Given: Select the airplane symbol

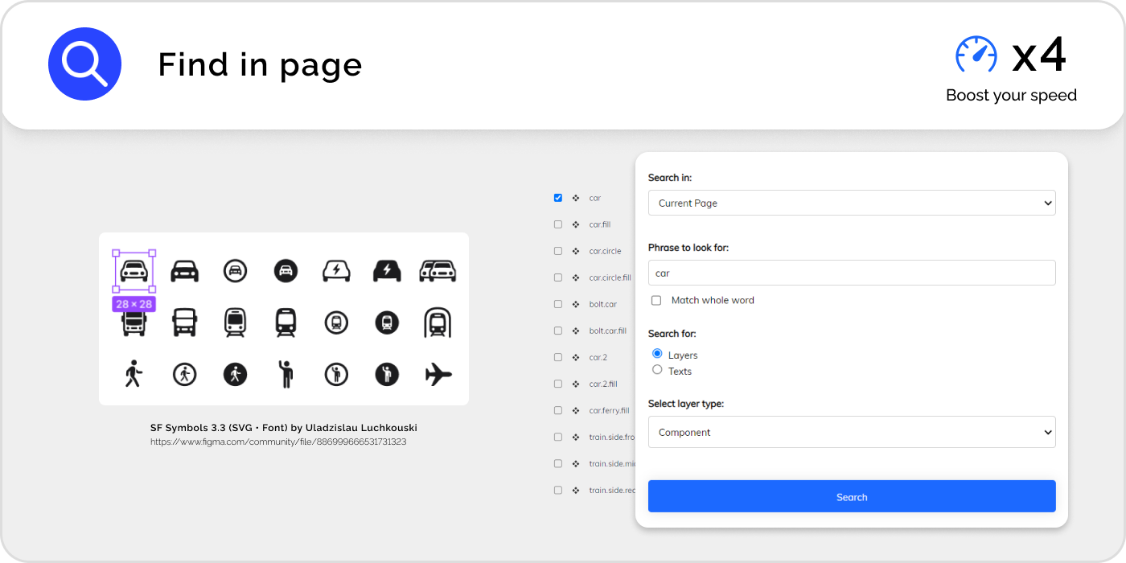Looking at the screenshot, I should tap(438, 374).
